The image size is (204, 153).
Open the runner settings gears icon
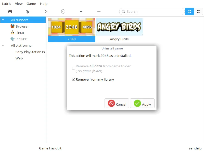28,11
